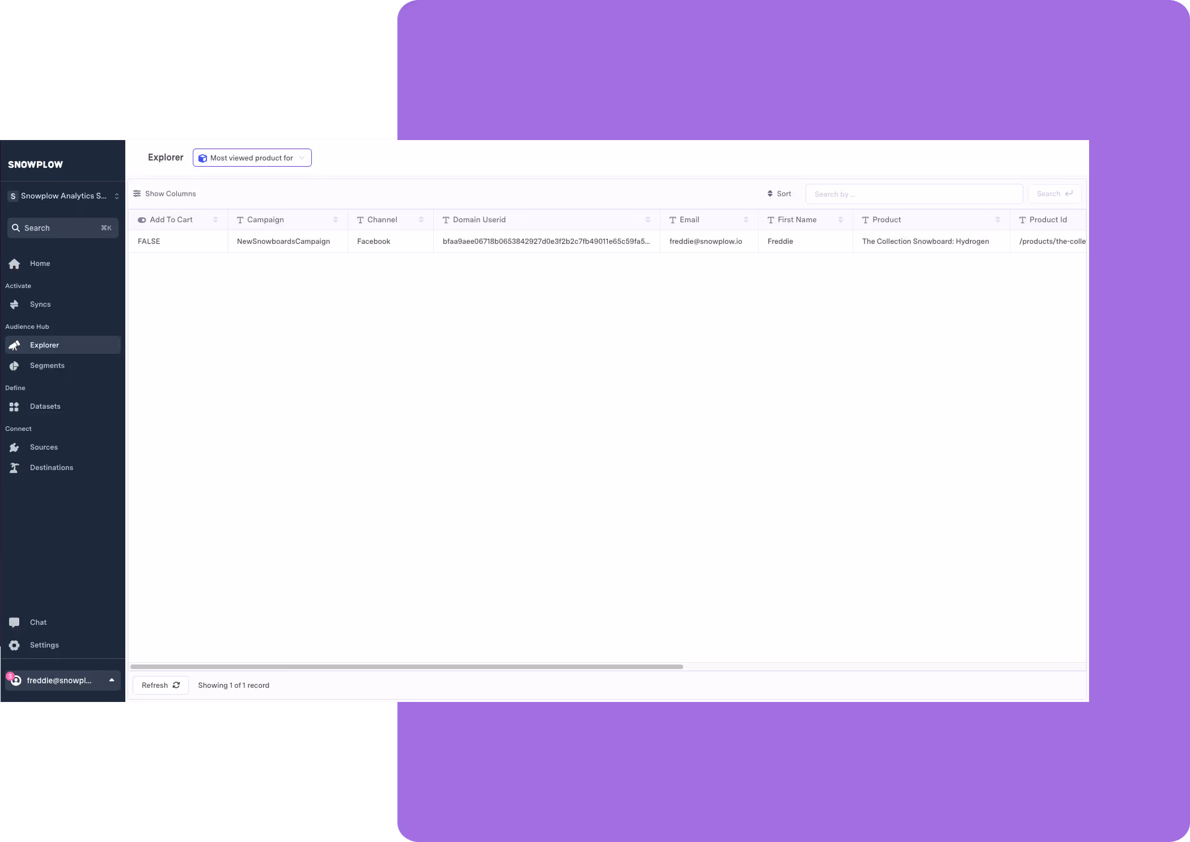Click the user avatar with notification badge
The height and width of the screenshot is (842, 1190).
coord(15,680)
